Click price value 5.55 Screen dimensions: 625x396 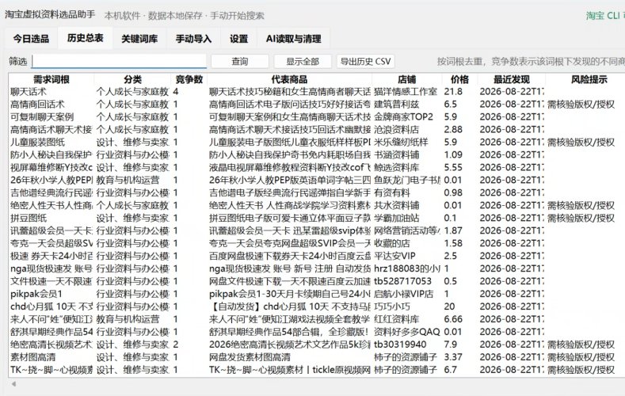(453, 167)
